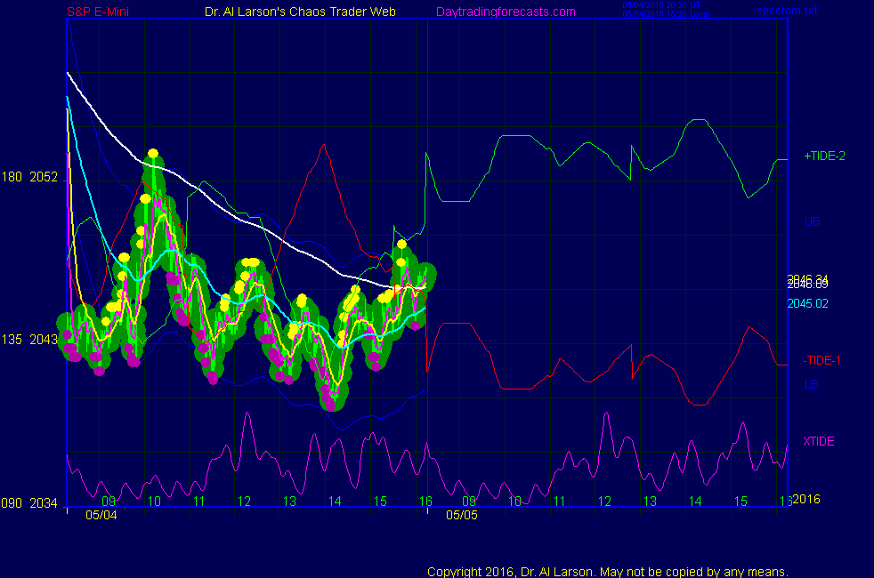Click the UB upper band label
The height and width of the screenshot is (578, 874).
812,221
